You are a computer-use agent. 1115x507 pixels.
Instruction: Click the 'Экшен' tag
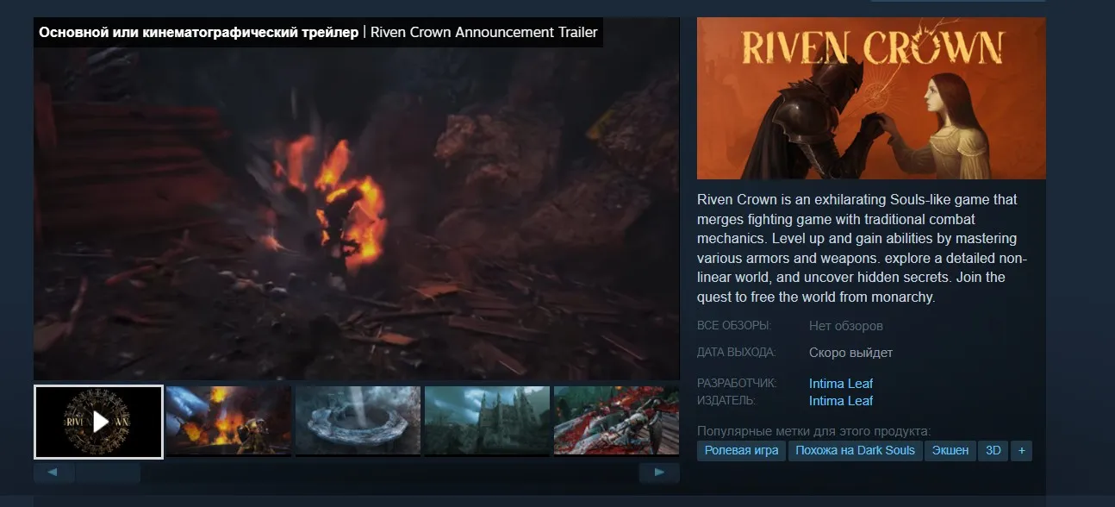pos(950,451)
